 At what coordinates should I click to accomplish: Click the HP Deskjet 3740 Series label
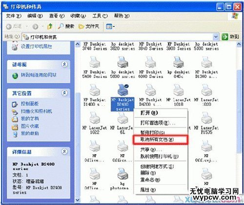(x=95, y=46)
